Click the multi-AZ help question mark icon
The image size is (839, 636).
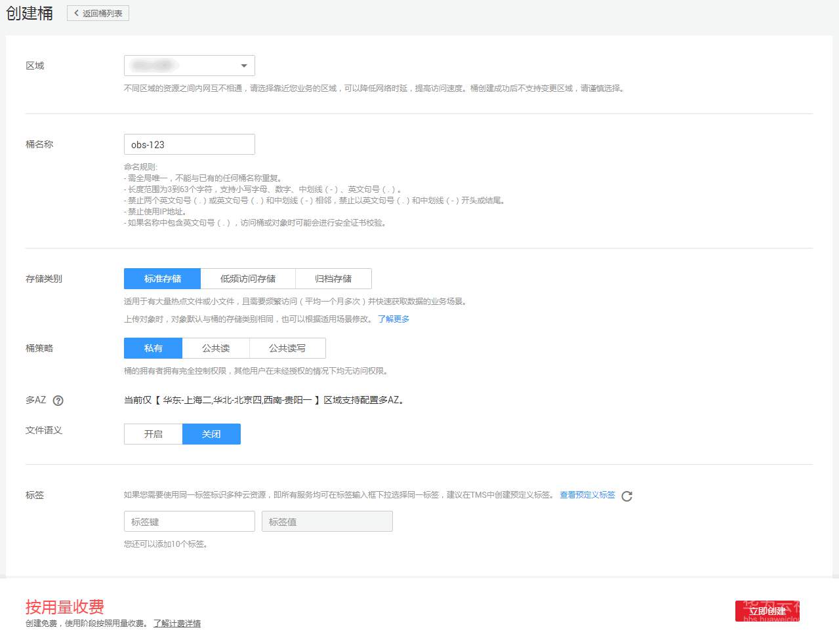58,401
